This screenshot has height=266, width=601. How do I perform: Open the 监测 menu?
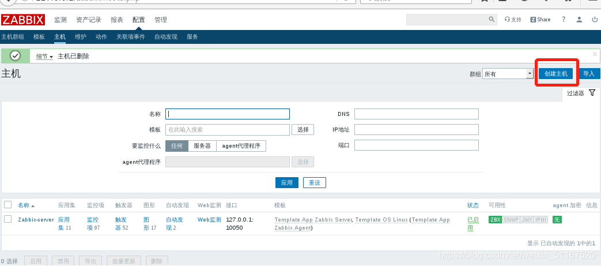[61, 20]
